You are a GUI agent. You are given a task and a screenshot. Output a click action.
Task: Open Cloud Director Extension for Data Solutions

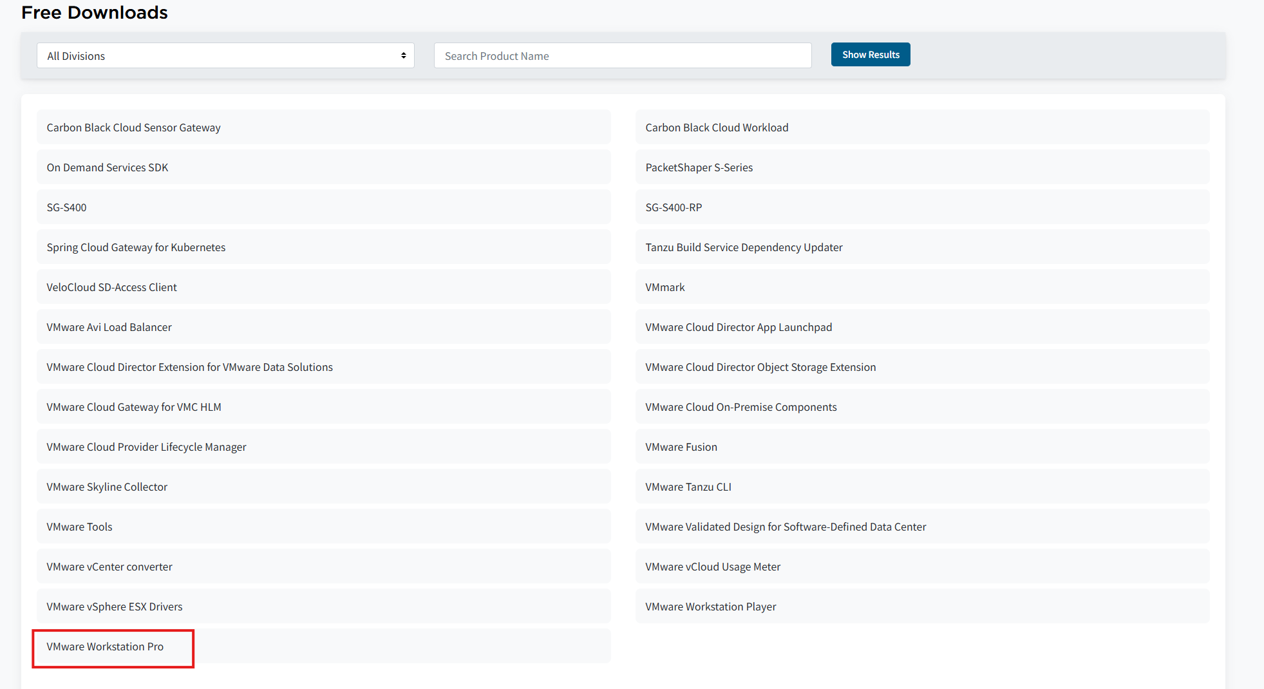[x=324, y=367]
